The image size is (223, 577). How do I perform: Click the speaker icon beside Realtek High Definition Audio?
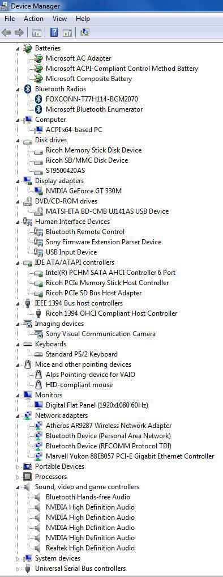click(x=38, y=548)
